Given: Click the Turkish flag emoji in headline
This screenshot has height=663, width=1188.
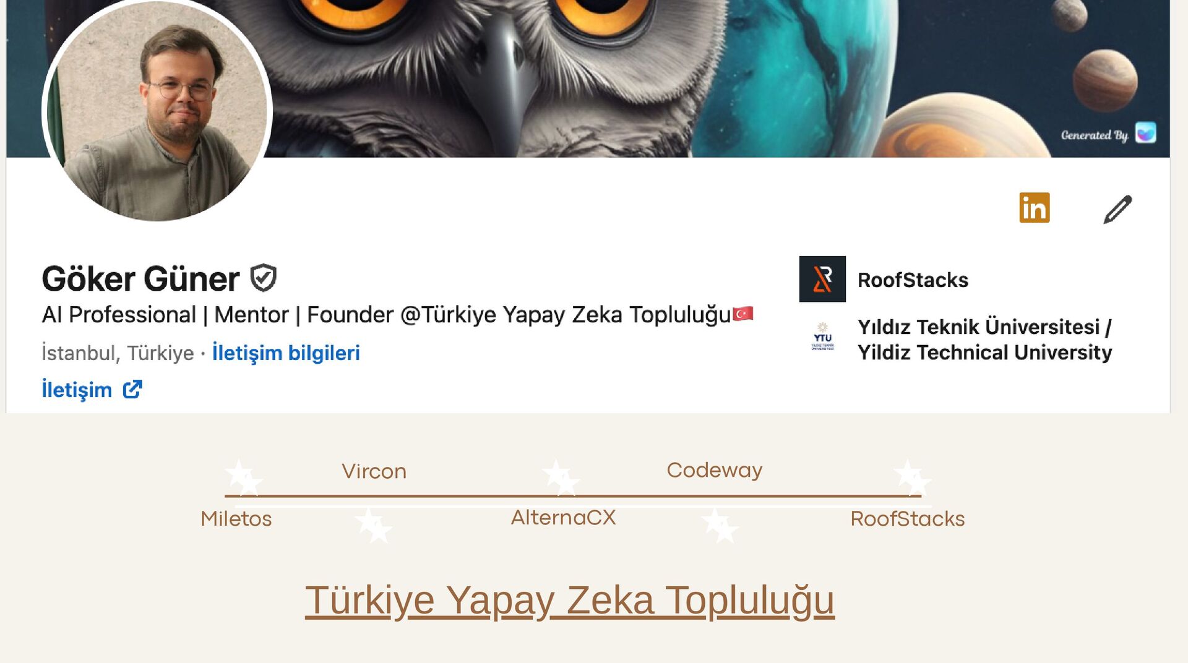Looking at the screenshot, I should [x=743, y=314].
